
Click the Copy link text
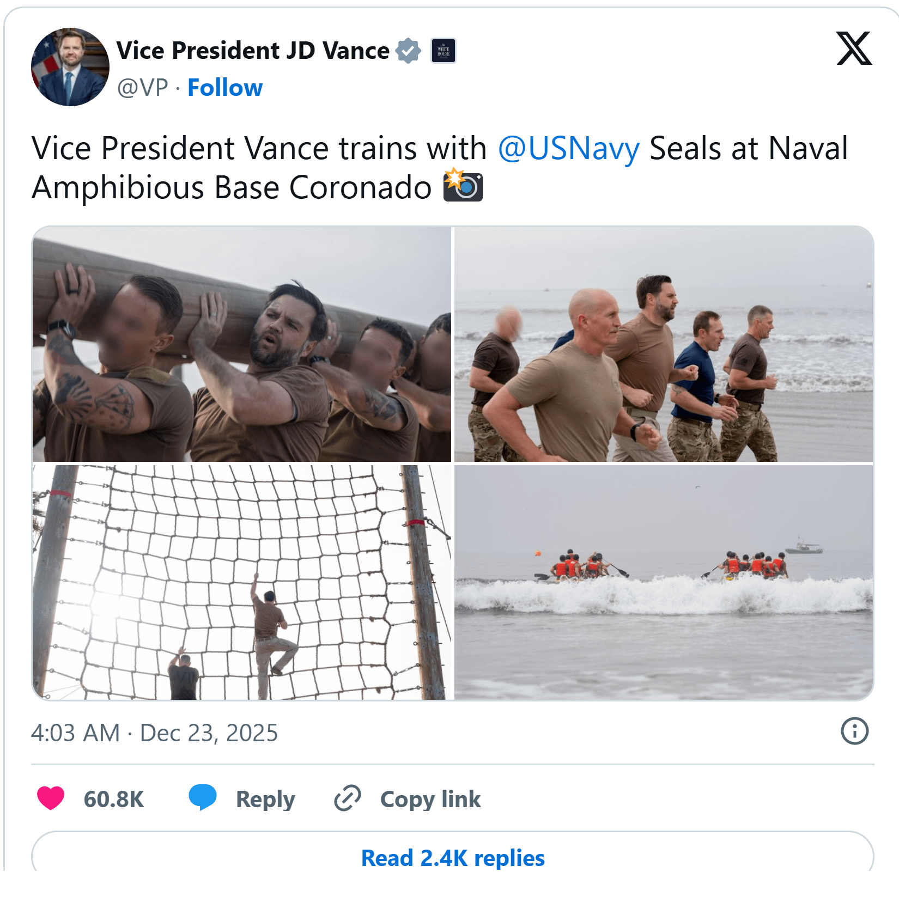(x=430, y=799)
